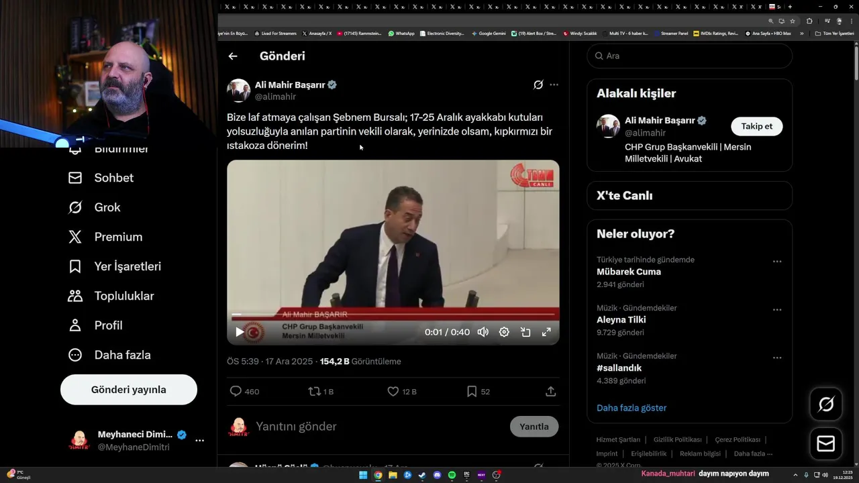Toggle picture-in-picture for the video

(x=525, y=332)
